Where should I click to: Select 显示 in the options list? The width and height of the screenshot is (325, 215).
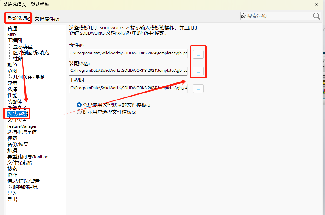[12, 83]
